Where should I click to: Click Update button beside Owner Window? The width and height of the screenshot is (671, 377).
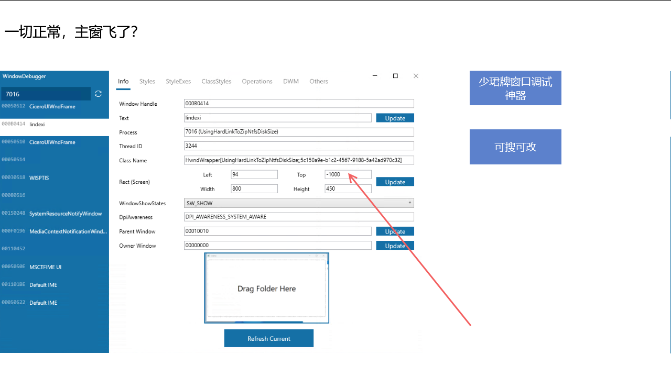(395, 246)
